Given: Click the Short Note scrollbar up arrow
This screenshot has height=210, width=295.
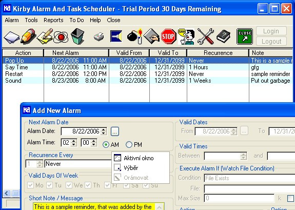Looking at the screenshot, I should tap(160, 207).
